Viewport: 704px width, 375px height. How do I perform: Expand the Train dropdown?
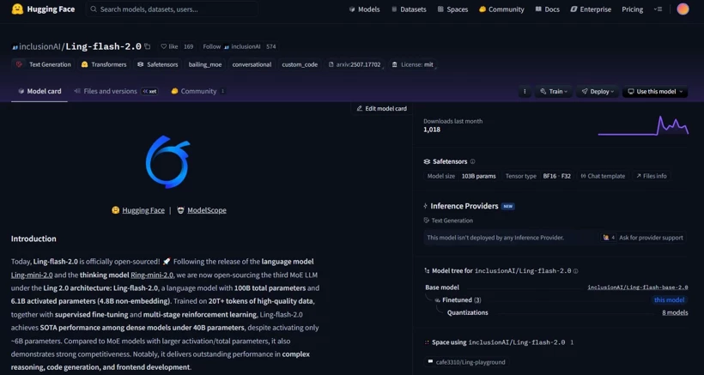tap(553, 91)
